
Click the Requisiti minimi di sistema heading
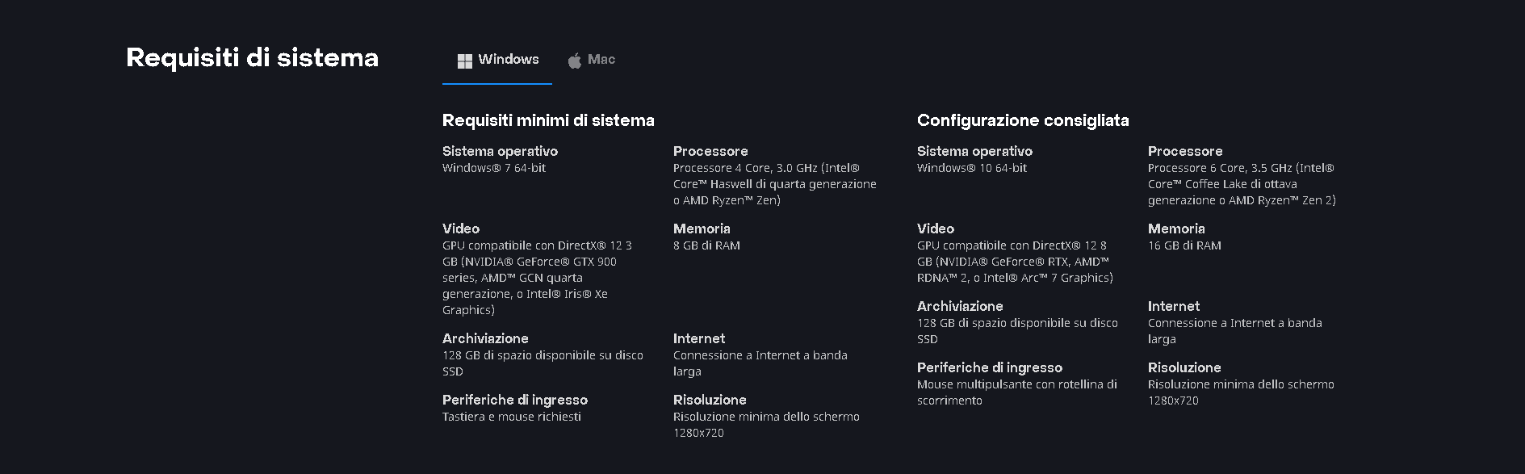(548, 120)
